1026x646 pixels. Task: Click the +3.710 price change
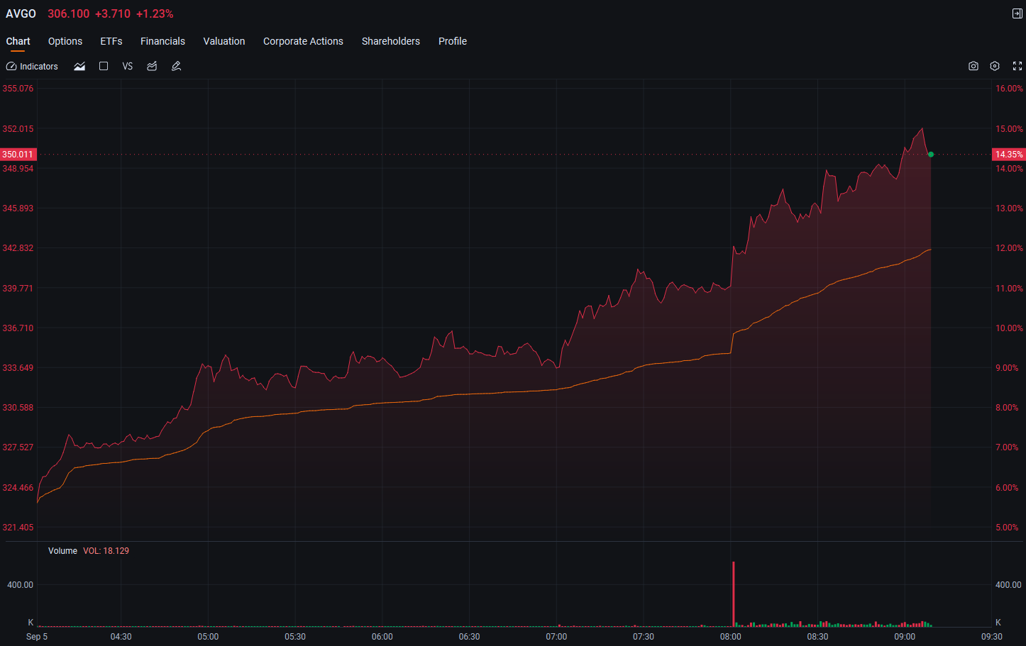click(x=113, y=13)
